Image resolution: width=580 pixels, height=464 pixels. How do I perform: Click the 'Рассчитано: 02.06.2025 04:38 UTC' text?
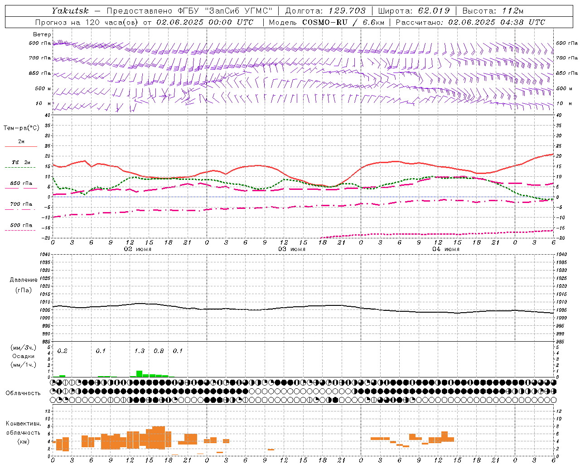pos(470,22)
